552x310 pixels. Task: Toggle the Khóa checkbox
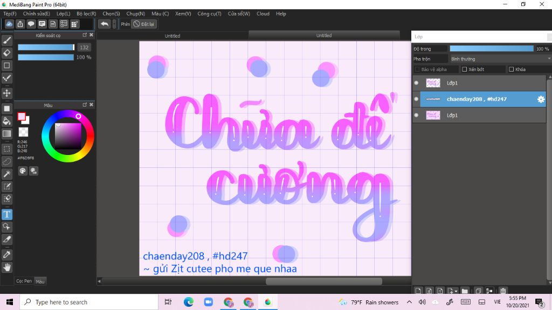coord(511,69)
